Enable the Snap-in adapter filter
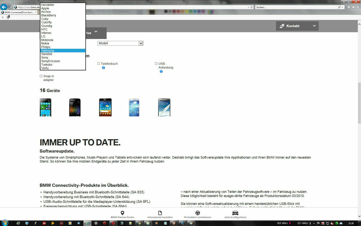This screenshot has width=361, height=226. pos(41,76)
